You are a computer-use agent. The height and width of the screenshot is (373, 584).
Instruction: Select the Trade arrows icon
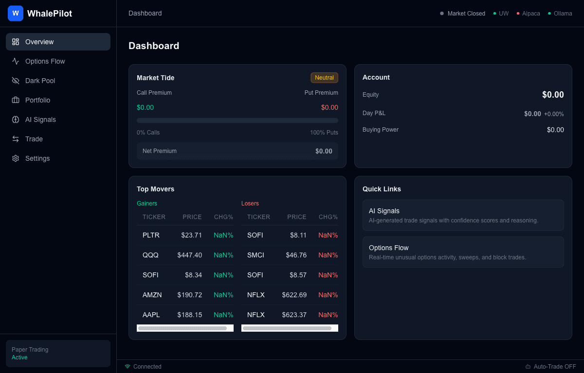click(x=15, y=139)
